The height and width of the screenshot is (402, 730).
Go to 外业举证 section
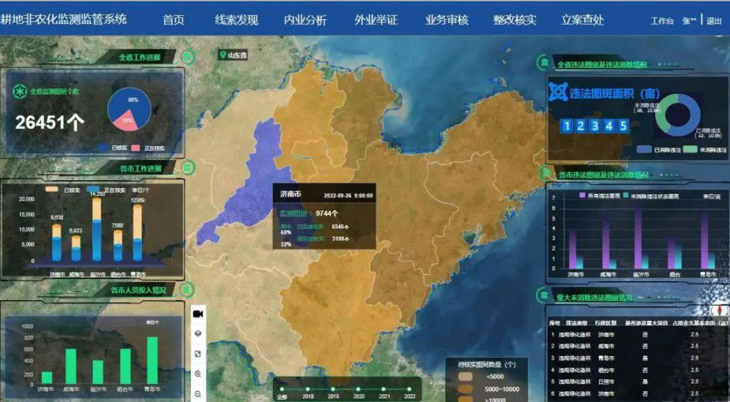click(376, 20)
